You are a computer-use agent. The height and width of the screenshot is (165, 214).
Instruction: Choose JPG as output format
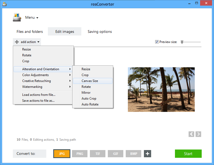(62, 154)
